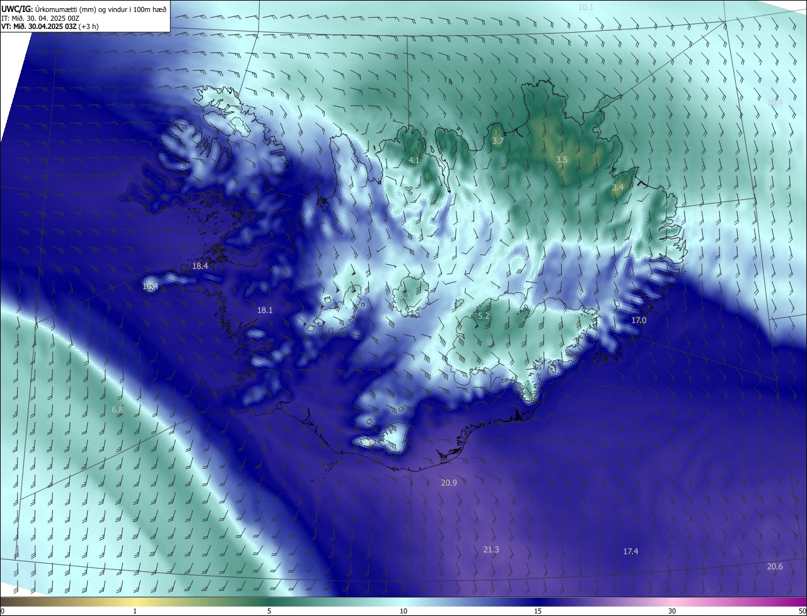The height and width of the screenshot is (616, 807).
Task: Click the UWC/IG map title text
Action: (84, 8)
